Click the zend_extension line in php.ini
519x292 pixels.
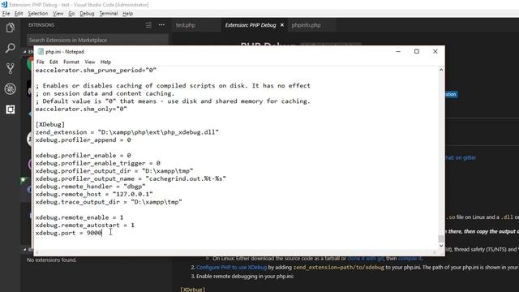(x=127, y=132)
